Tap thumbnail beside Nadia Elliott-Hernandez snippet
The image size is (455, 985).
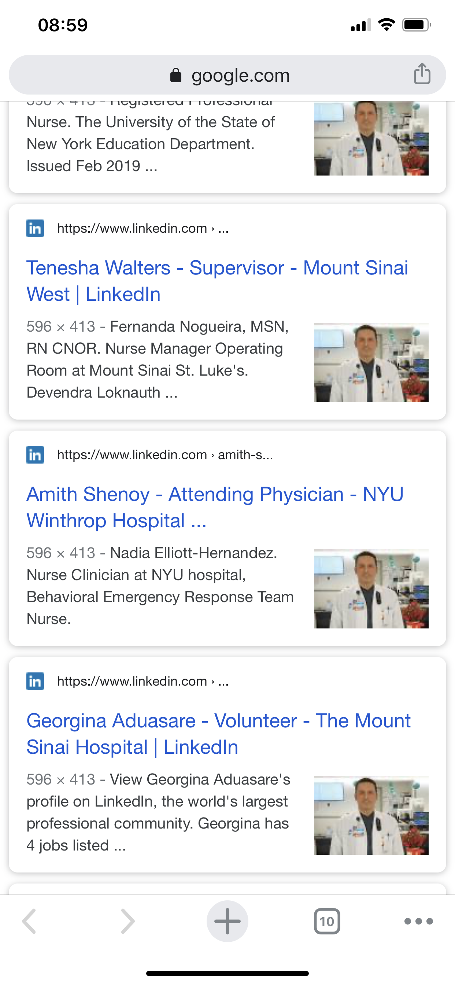371,589
